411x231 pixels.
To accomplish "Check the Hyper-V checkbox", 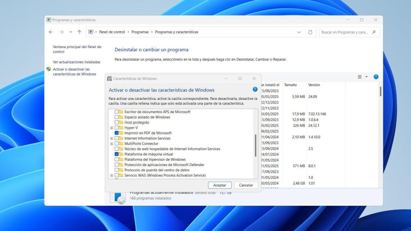I will tap(116, 128).
